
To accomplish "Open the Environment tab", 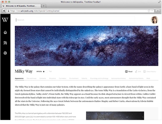I will 74,78.
